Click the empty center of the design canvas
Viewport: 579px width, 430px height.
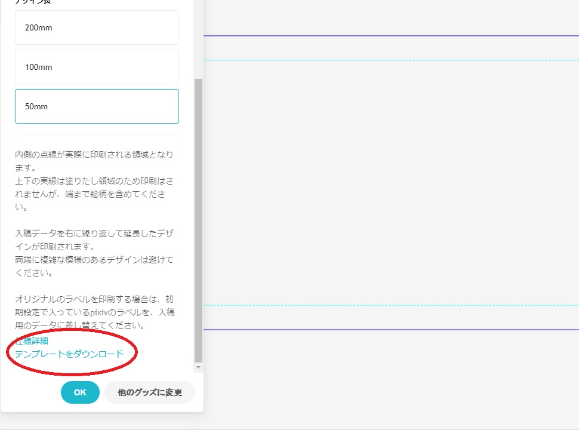click(x=391, y=182)
